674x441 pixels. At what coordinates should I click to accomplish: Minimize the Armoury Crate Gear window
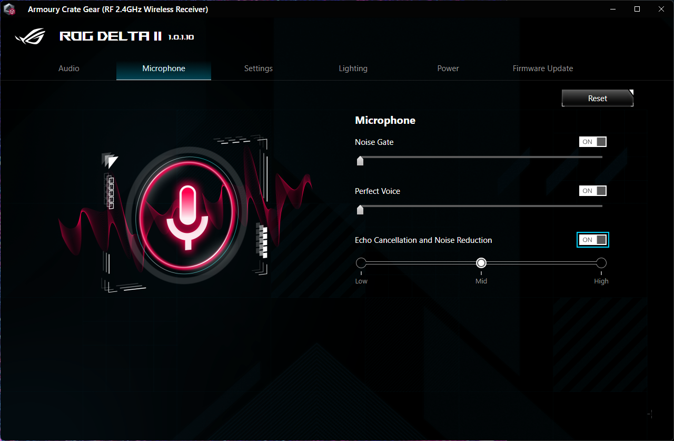tap(613, 9)
